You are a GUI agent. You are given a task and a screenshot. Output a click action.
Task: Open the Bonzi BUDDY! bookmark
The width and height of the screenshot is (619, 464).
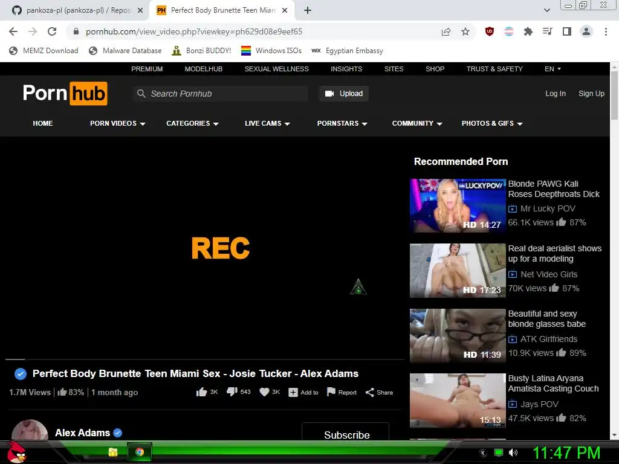pyautogui.click(x=201, y=51)
